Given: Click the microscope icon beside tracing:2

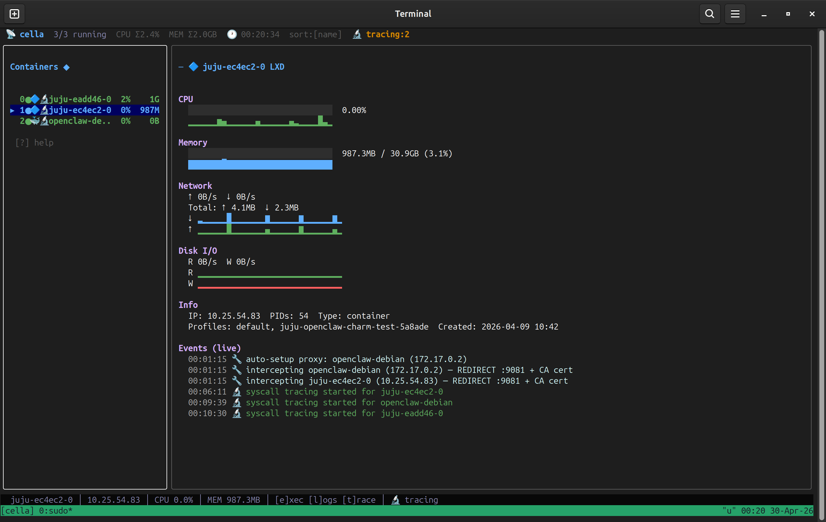Looking at the screenshot, I should click(357, 34).
